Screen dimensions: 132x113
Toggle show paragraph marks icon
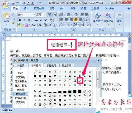click(88, 25)
